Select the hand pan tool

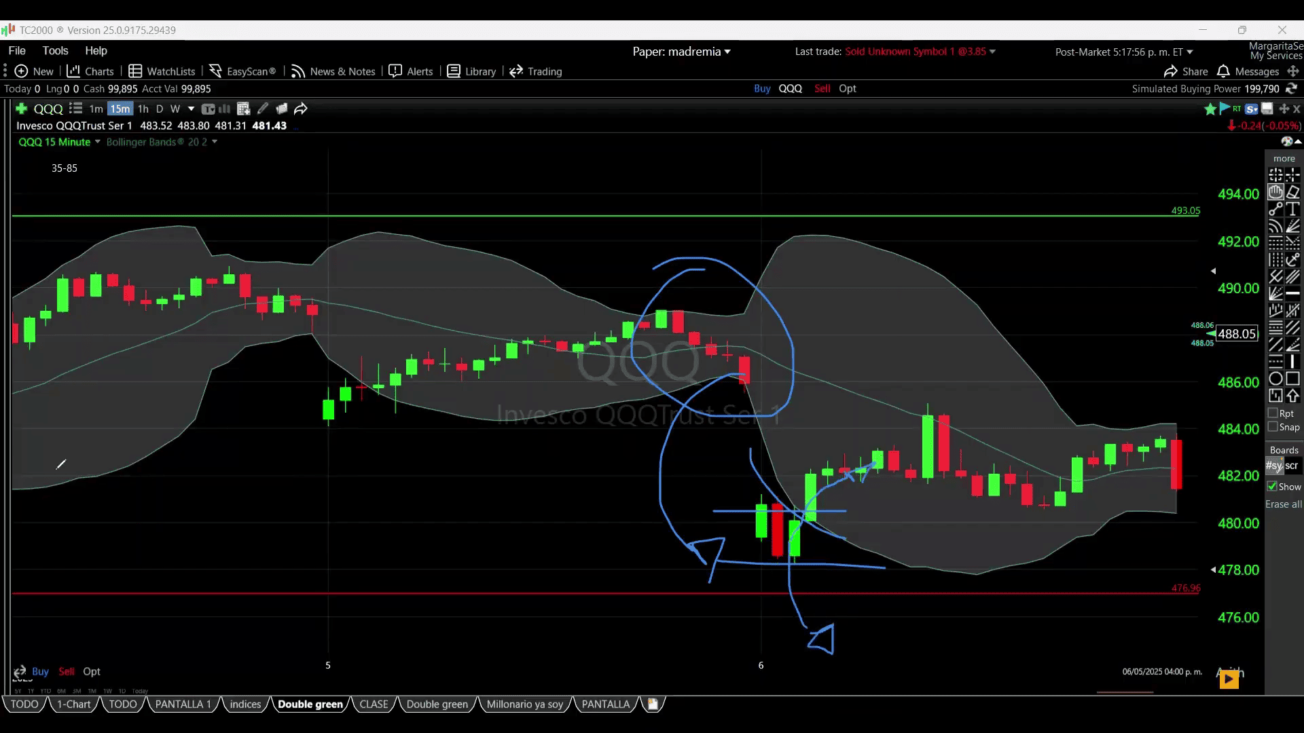[x=1275, y=192]
